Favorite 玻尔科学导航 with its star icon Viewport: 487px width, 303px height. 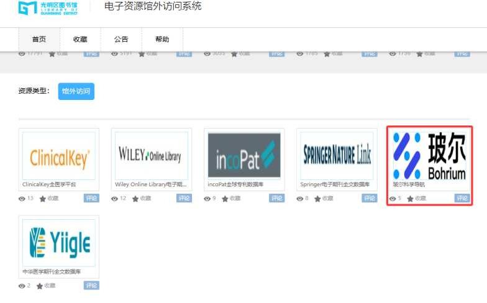coord(410,199)
